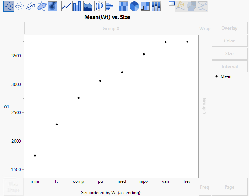Select the Heatmap icon
Image resolution: width=249 pixels, height=196 pixels.
123,6
